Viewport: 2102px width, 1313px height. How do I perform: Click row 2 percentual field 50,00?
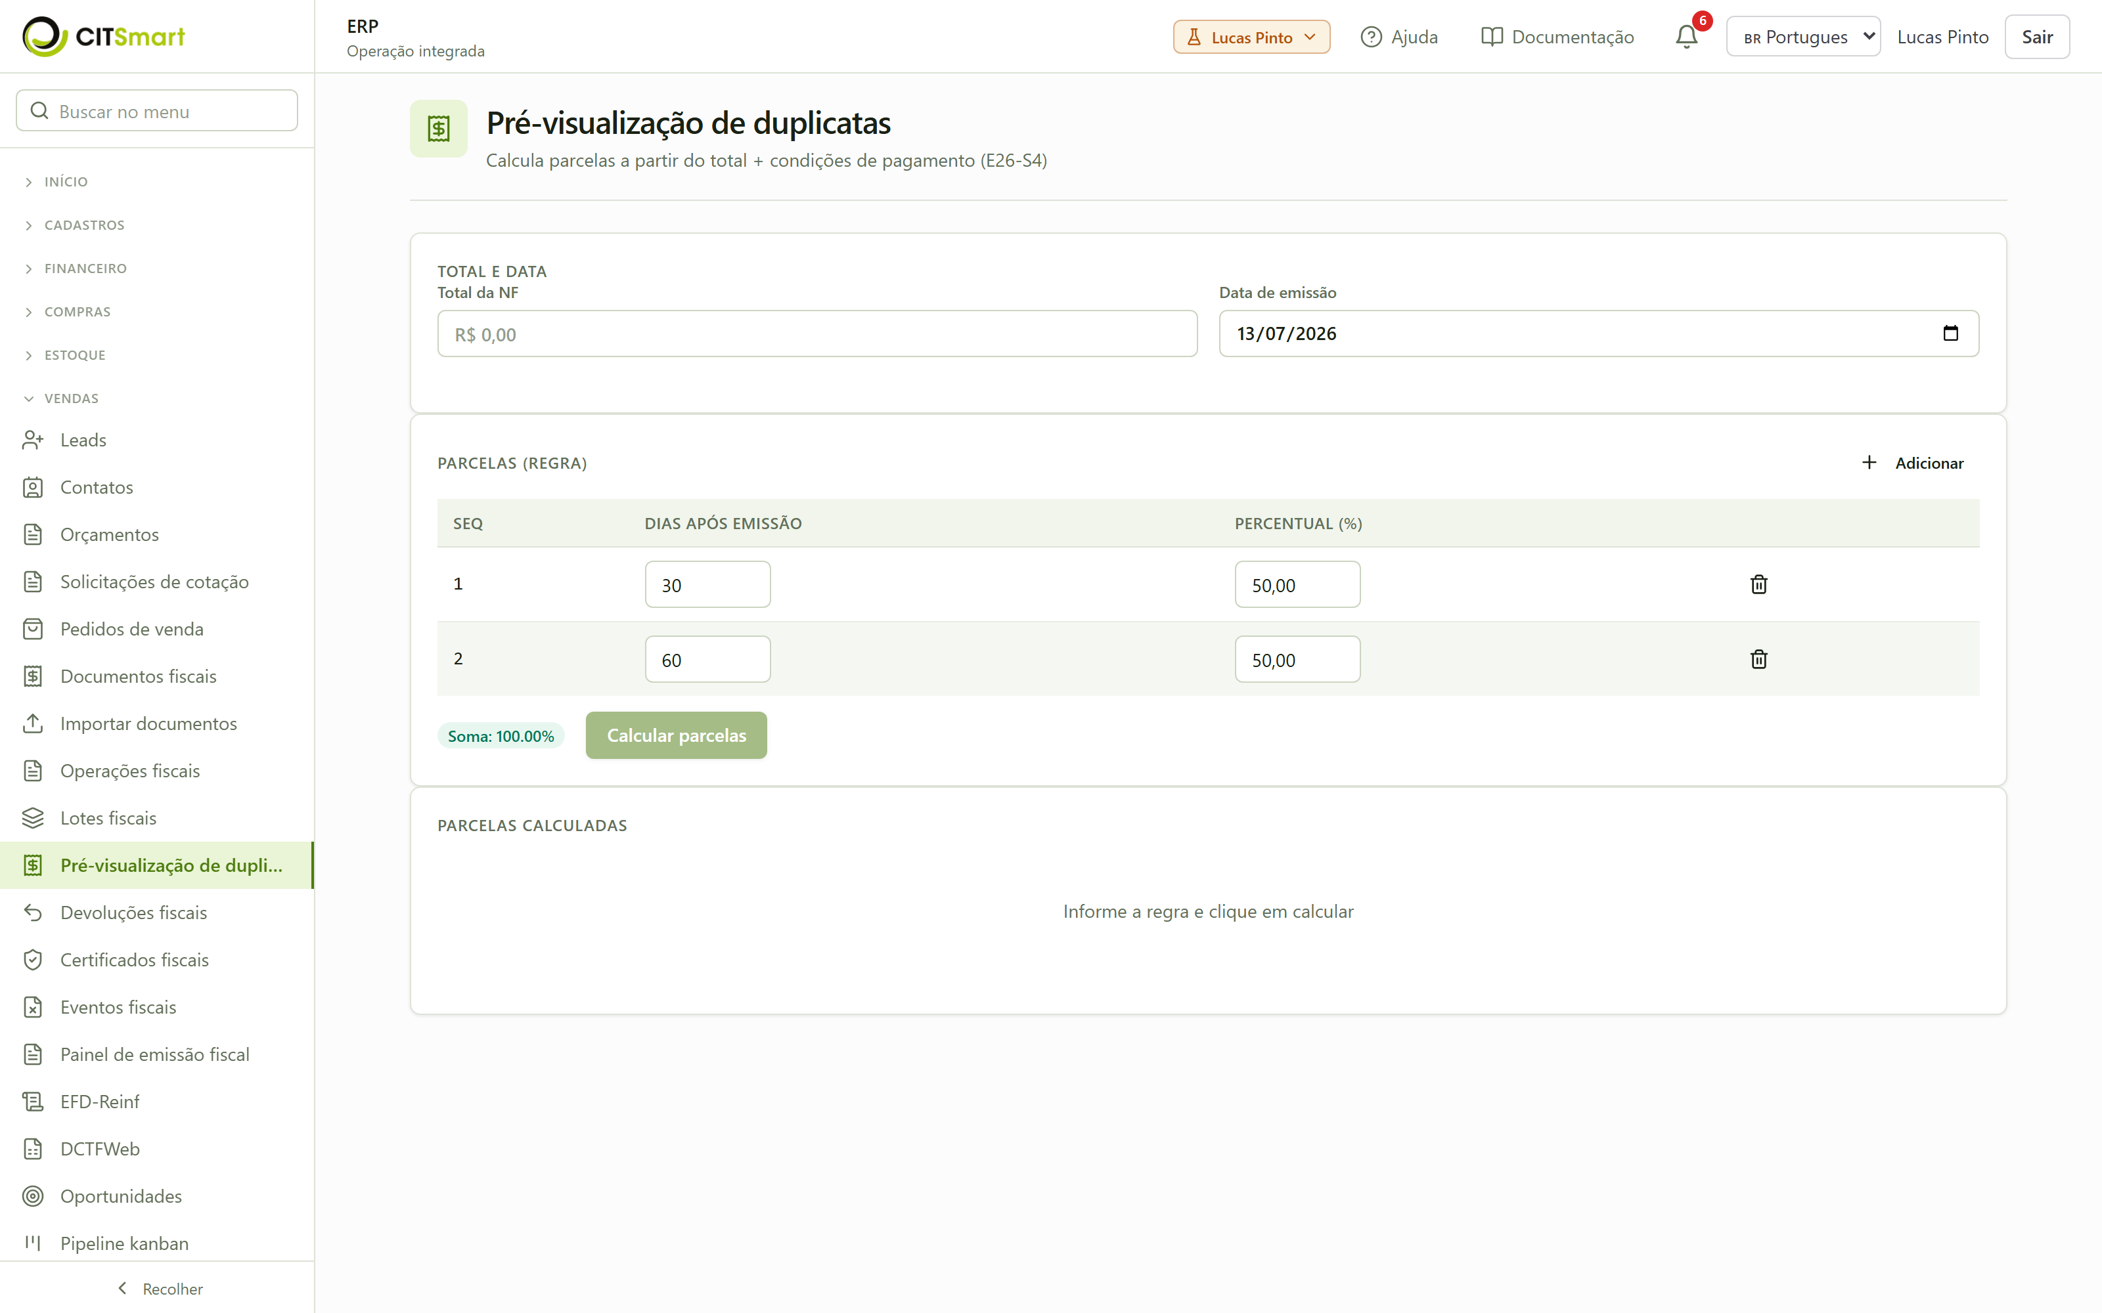pos(1298,659)
